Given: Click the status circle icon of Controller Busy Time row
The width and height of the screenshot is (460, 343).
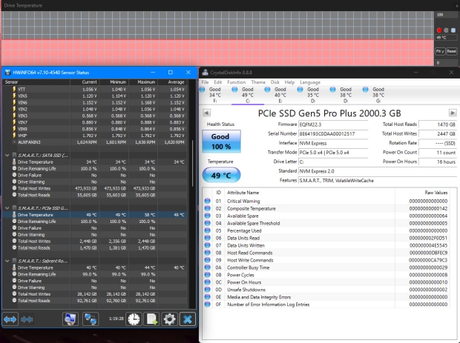Looking at the screenshot, I should coord(208,267).
